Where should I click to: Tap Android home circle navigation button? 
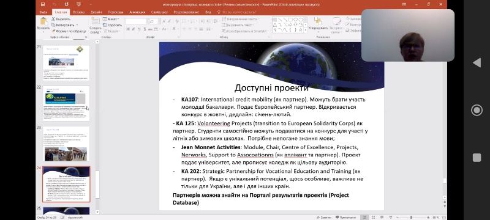(477, 111)
